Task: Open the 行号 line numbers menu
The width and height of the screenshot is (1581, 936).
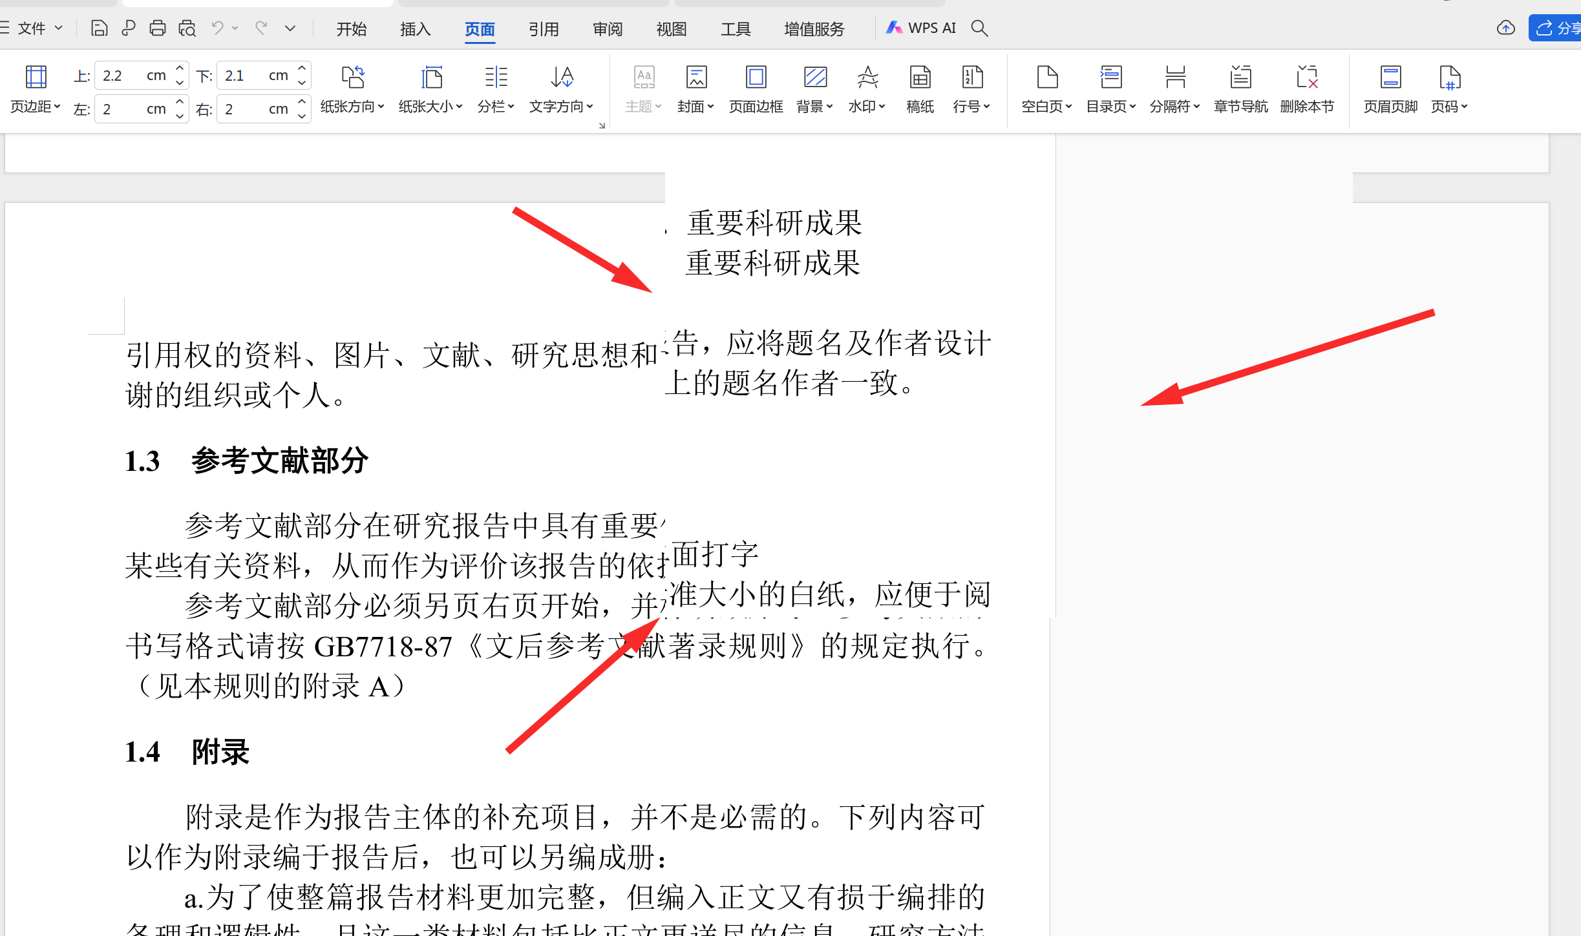Action: point(971,89)
